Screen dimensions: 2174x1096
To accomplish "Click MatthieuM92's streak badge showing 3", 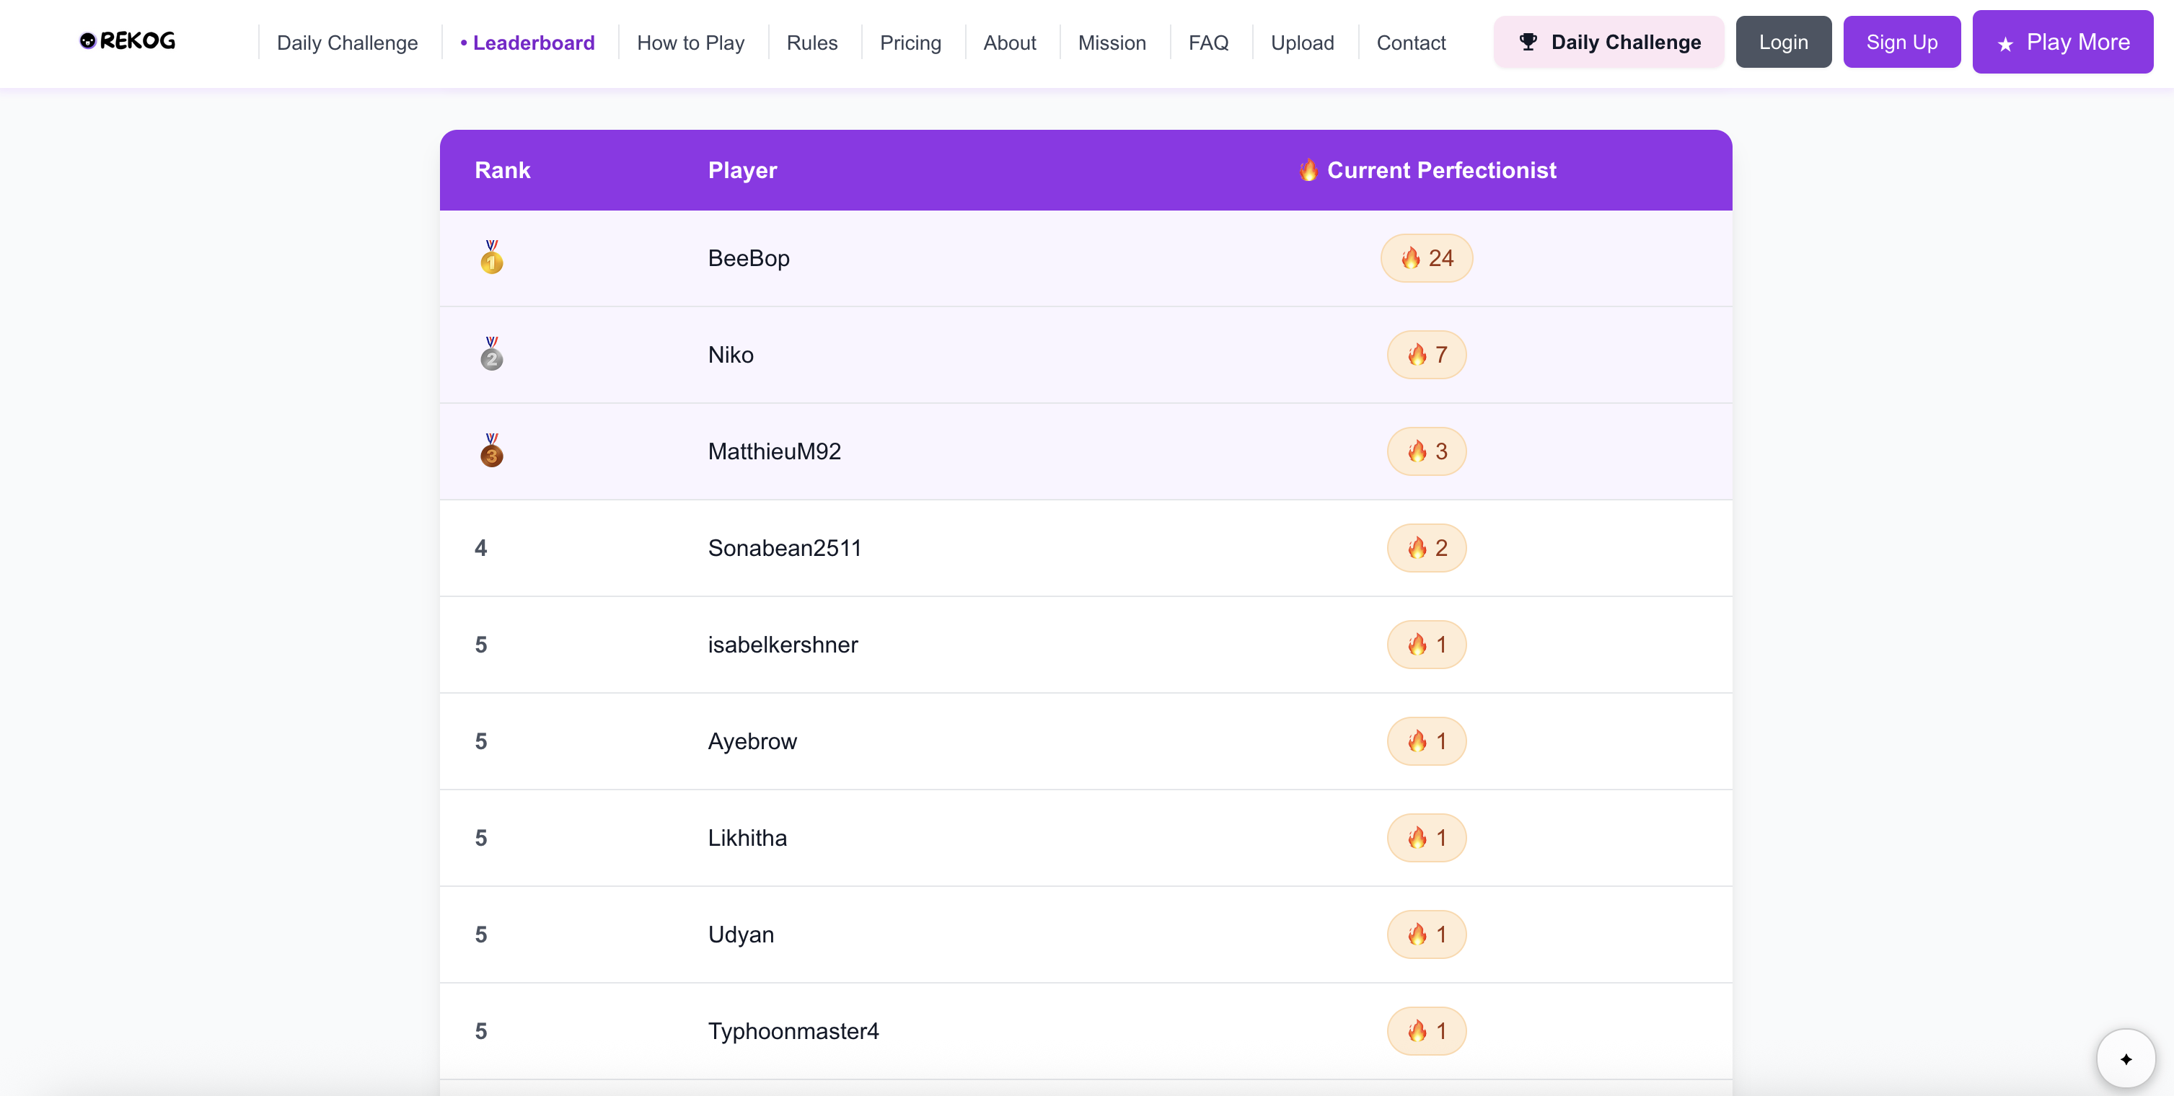I will tap(1426, 451).
